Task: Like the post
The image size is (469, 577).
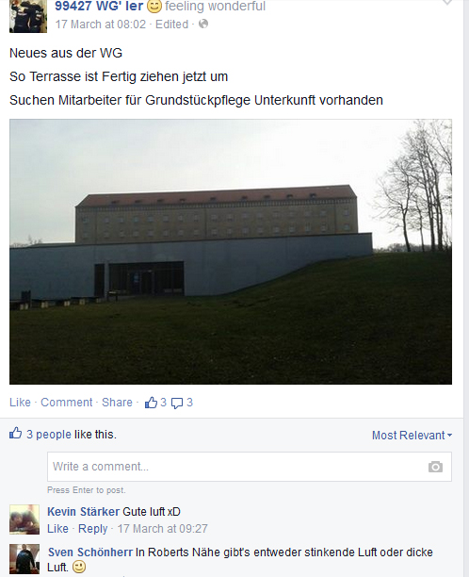Action: (20, 403)
